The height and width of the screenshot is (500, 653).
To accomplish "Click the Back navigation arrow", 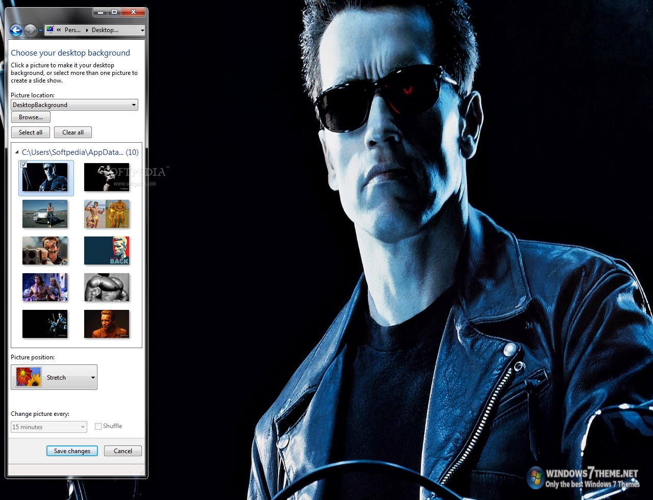I will pyautogui.click(x=16, y=31).
